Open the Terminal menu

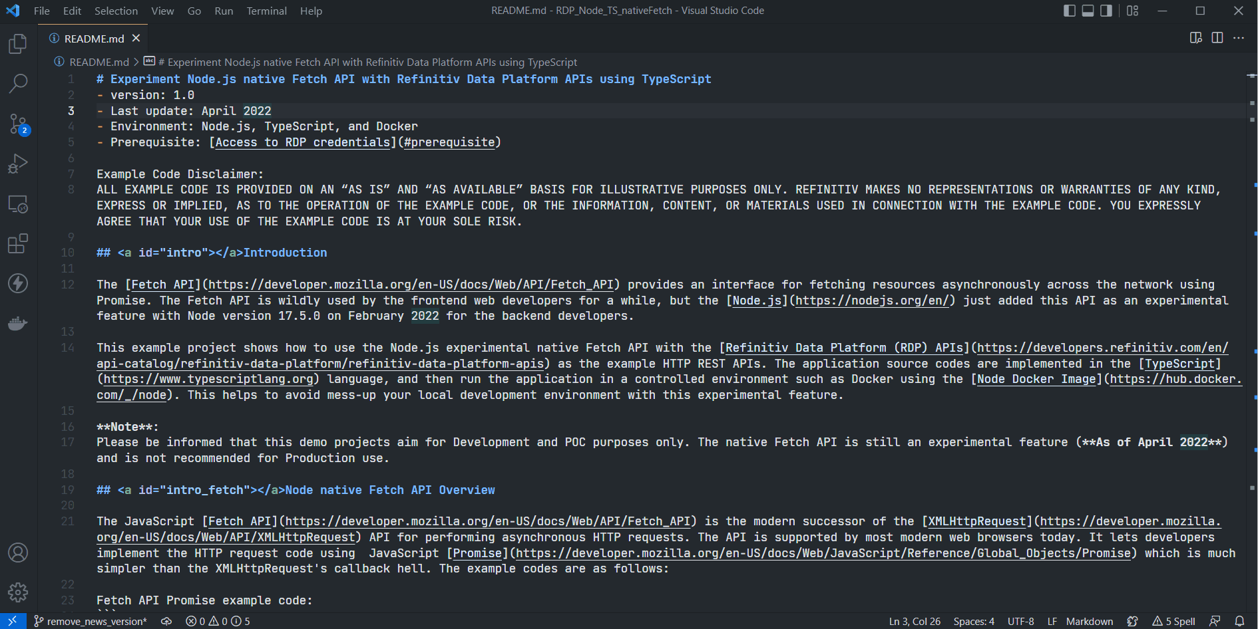(266, 11)
